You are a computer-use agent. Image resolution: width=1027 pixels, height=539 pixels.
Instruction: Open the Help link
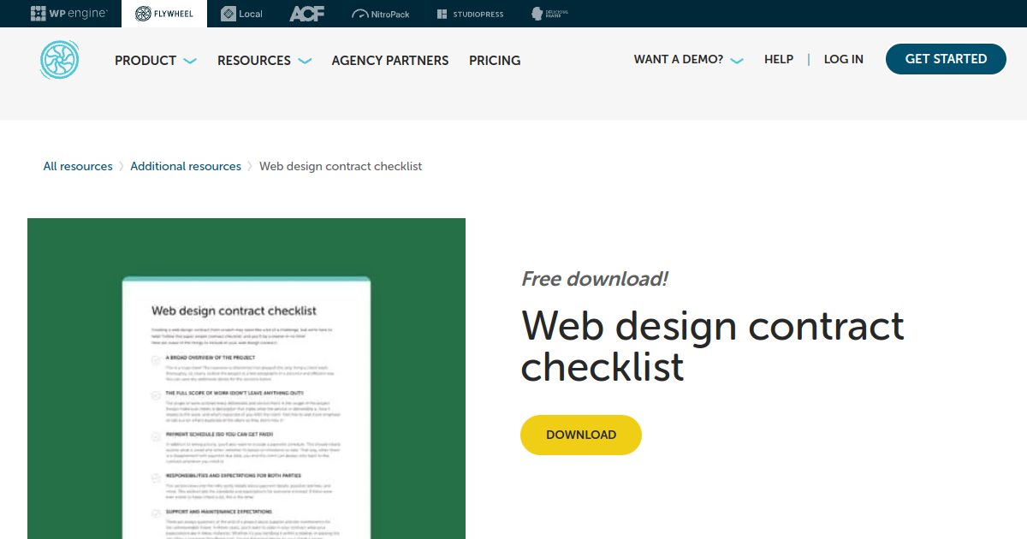click(x=779, y=59)
